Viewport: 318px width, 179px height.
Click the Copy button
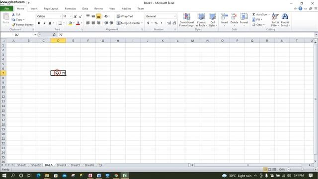[x=18, y=20]
